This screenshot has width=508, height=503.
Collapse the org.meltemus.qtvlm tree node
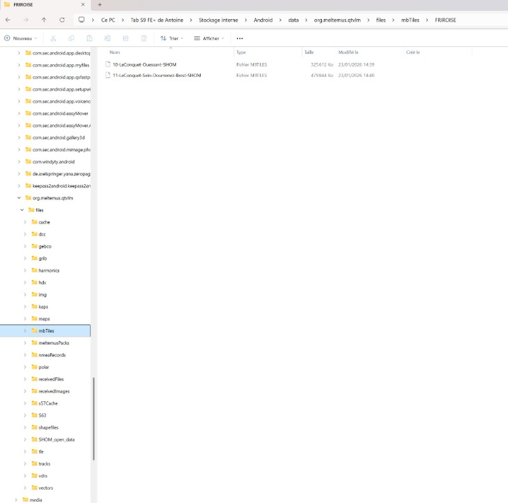click(19, 198)
